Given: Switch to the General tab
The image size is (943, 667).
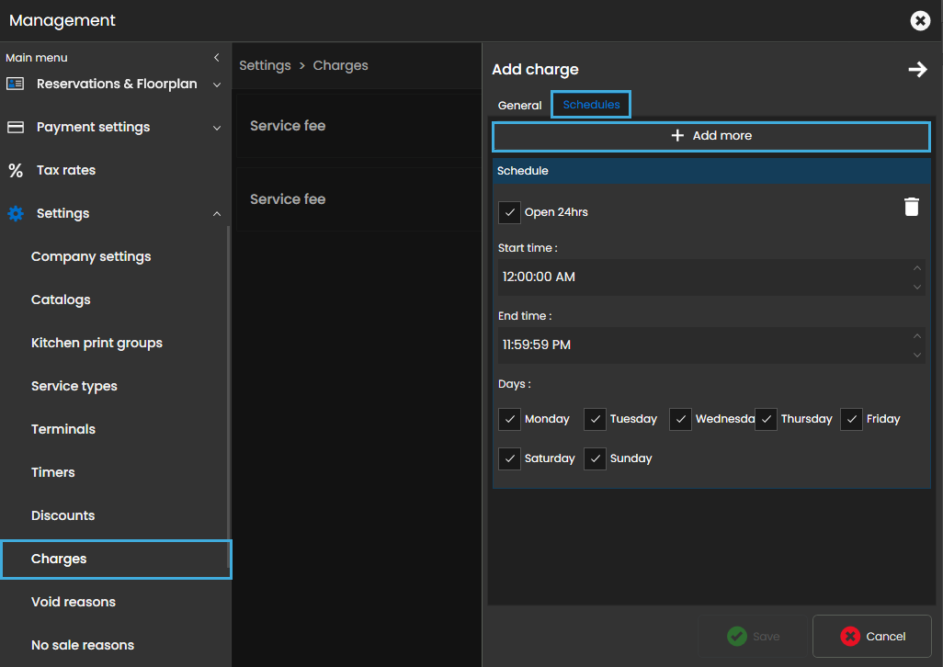Looking at the screenshot, I should 519,106.
